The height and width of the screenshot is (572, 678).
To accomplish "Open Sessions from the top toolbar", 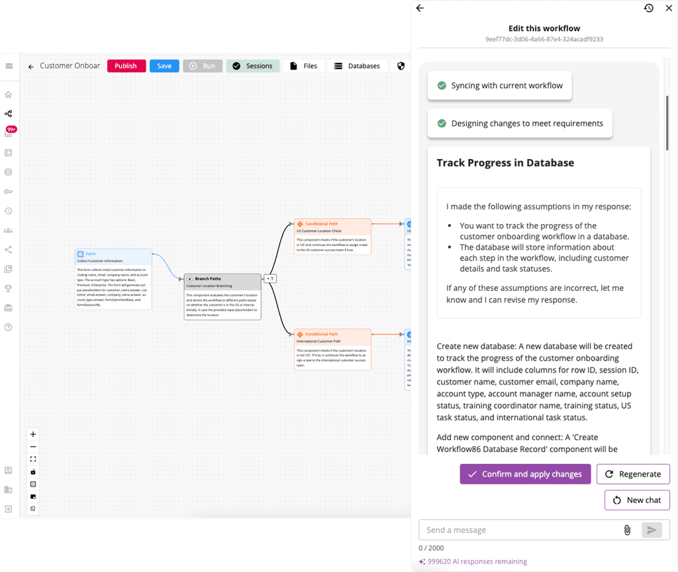I will click(x=253, y=66).
